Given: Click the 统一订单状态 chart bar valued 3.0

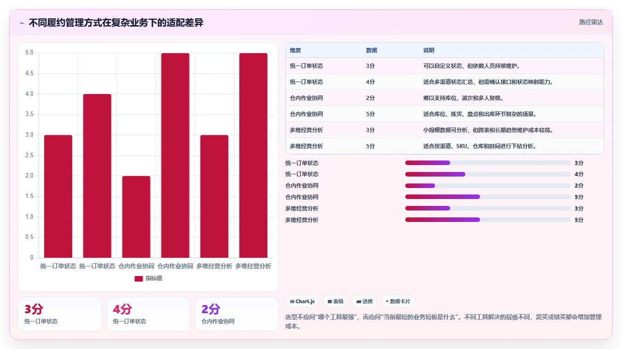Looking at the screenshot, I should tap(58, 196).
